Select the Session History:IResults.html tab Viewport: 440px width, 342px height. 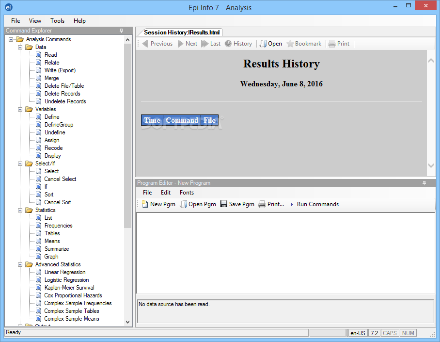(182, 33)
